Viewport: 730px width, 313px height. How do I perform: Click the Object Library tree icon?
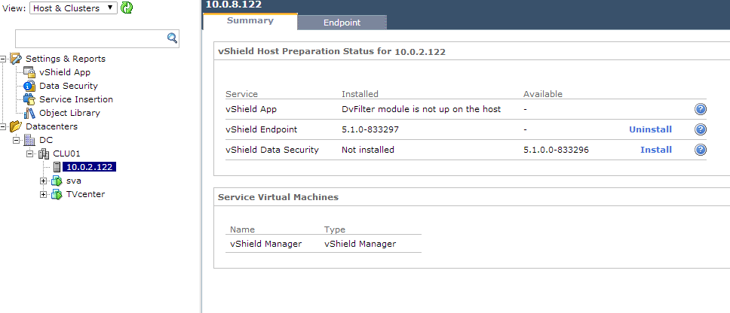click(x=29, y=113)
